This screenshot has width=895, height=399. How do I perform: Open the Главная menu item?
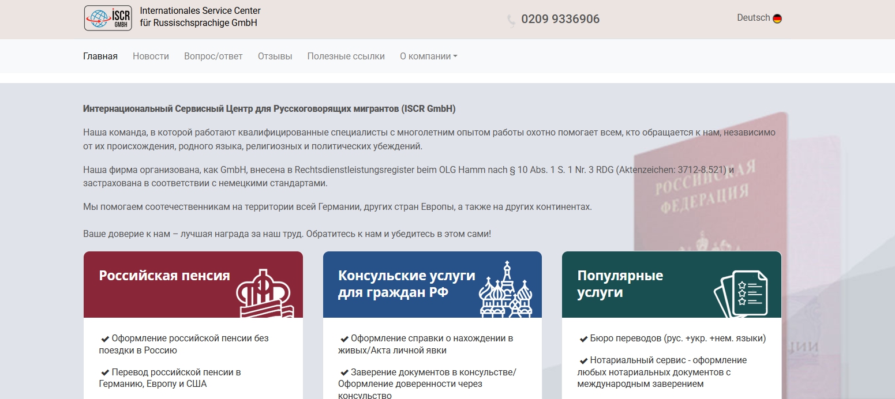coord(100,56)
